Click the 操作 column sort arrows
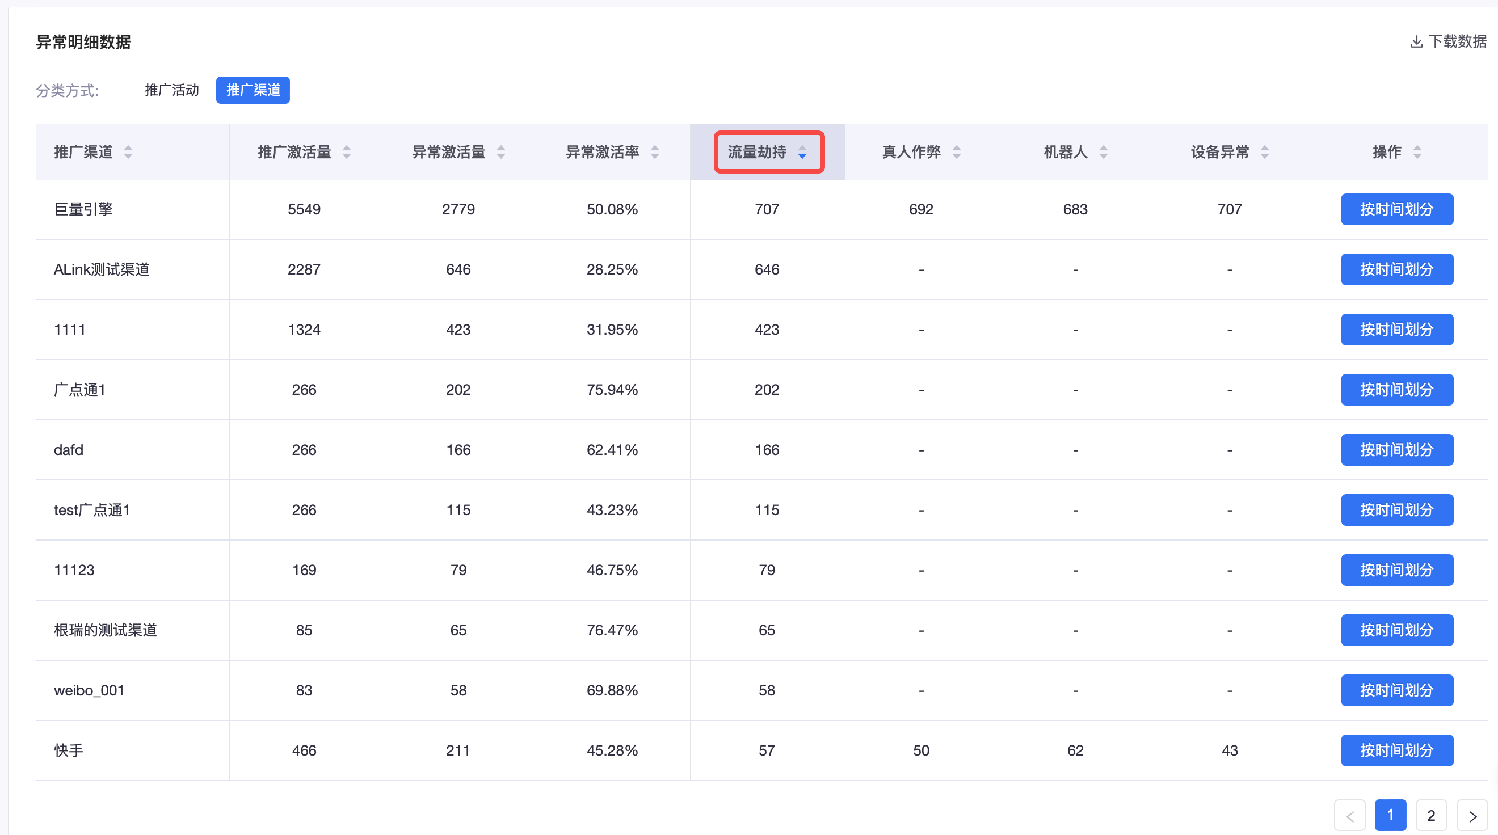 [1418, 153]
